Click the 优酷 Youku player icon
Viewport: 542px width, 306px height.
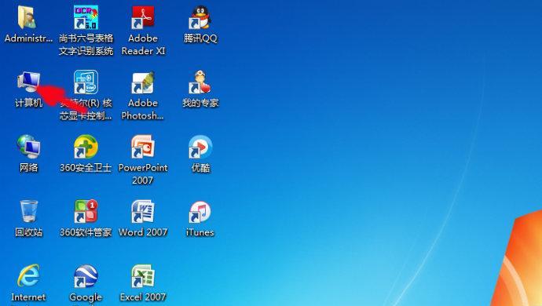click(x=200, y=147)
